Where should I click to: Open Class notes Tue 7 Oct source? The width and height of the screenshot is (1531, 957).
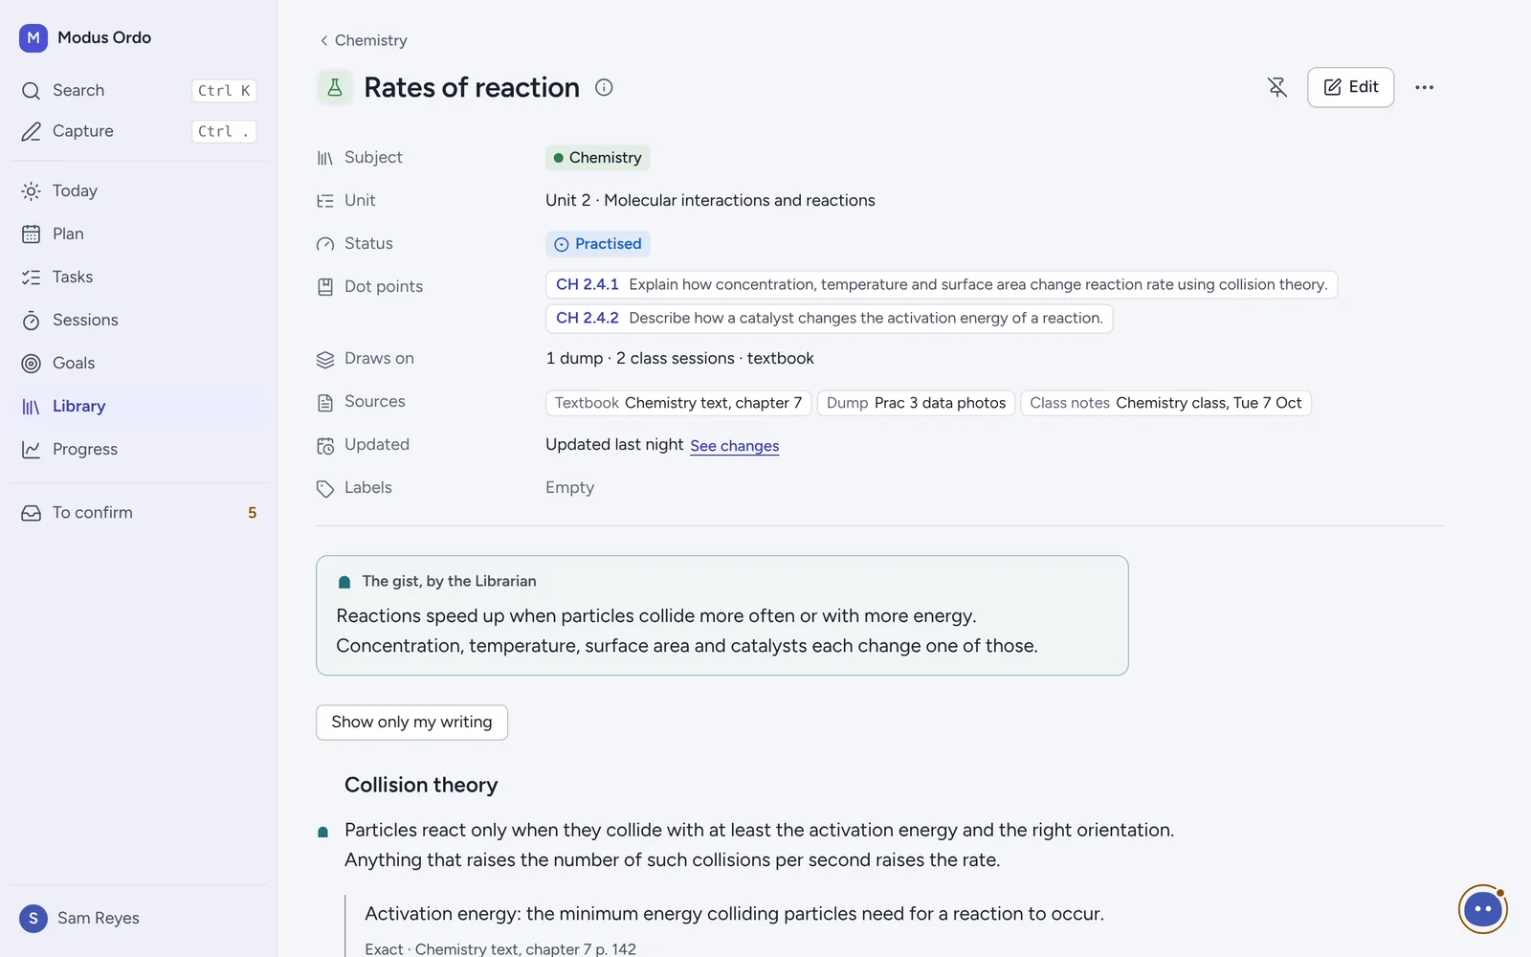pos(1165,403)
